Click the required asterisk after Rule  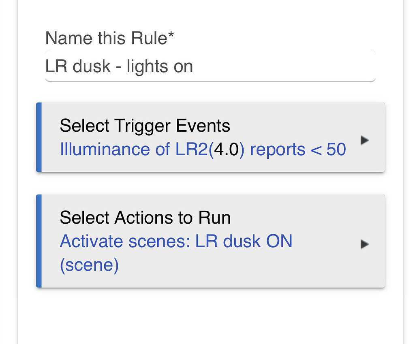pos(171,35)
